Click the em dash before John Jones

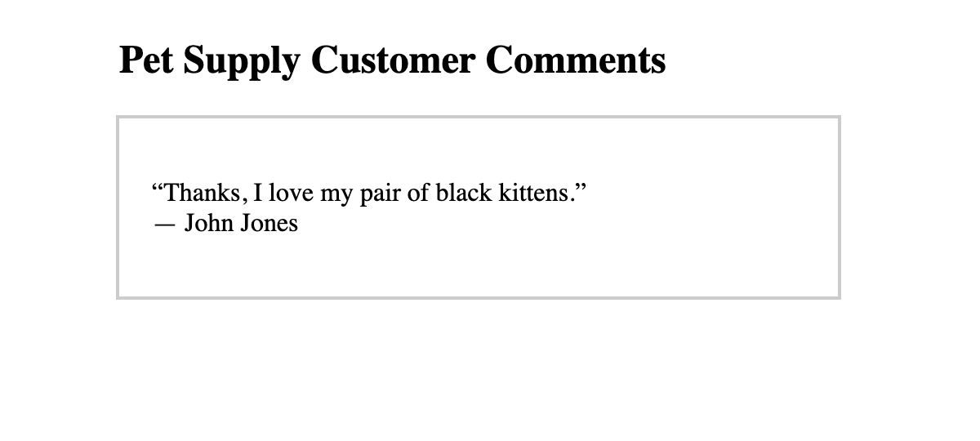(164, 224)
